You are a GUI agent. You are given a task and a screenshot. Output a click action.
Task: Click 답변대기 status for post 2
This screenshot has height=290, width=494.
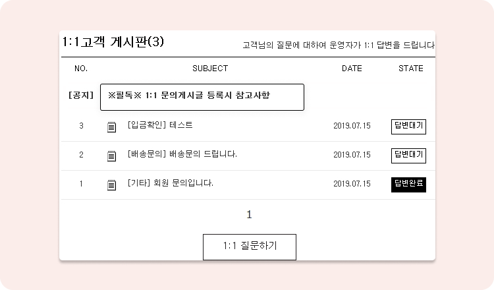(x=408, y=156)
